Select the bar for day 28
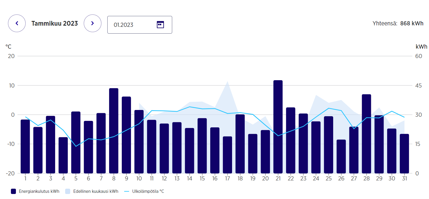Screen dimensions: 429x199 (366, 134)
